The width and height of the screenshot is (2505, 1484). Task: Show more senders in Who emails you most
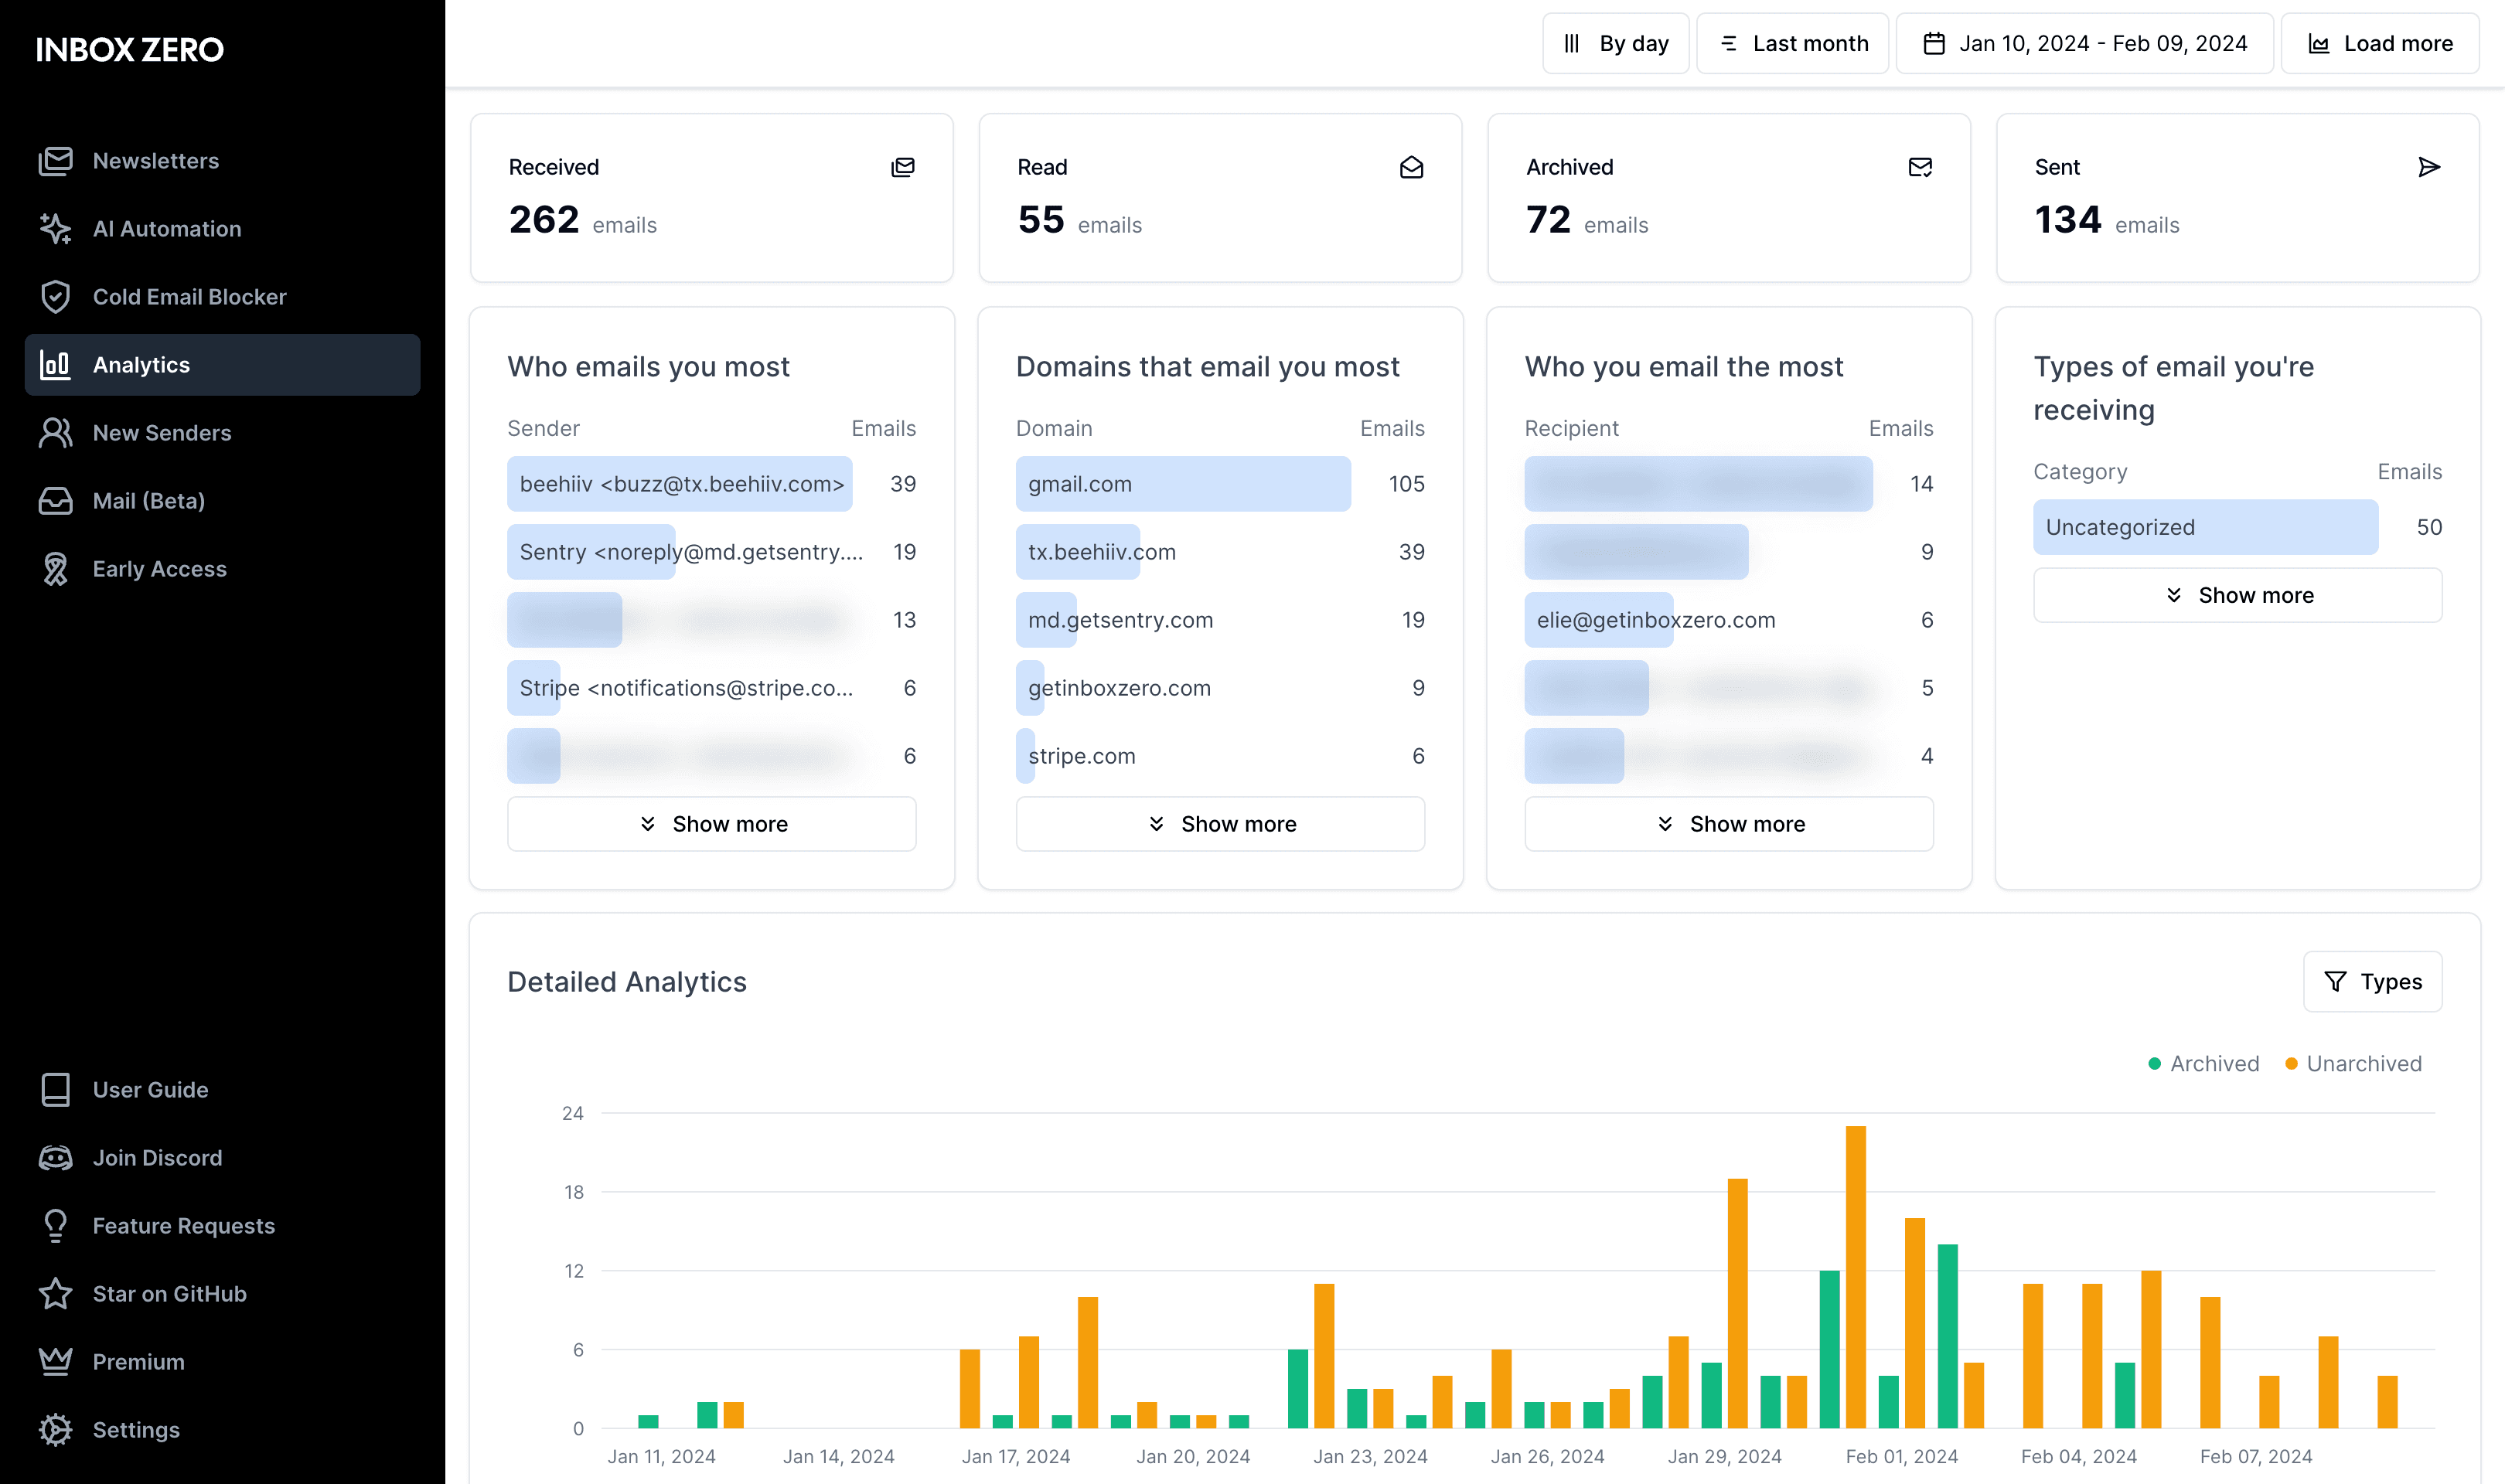712,823
